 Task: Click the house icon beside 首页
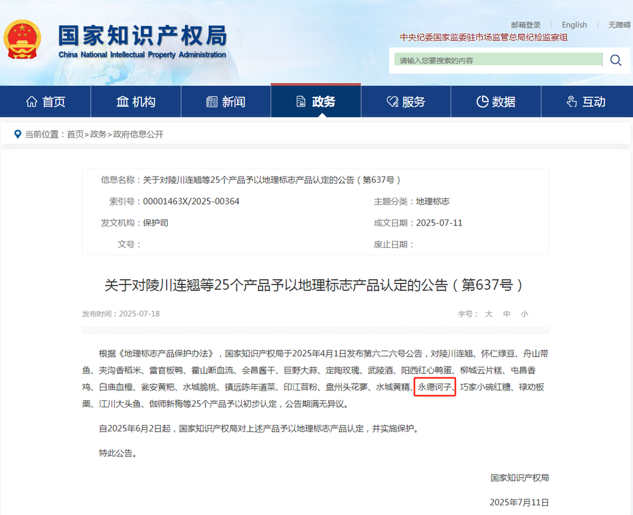tap(32, 102)
